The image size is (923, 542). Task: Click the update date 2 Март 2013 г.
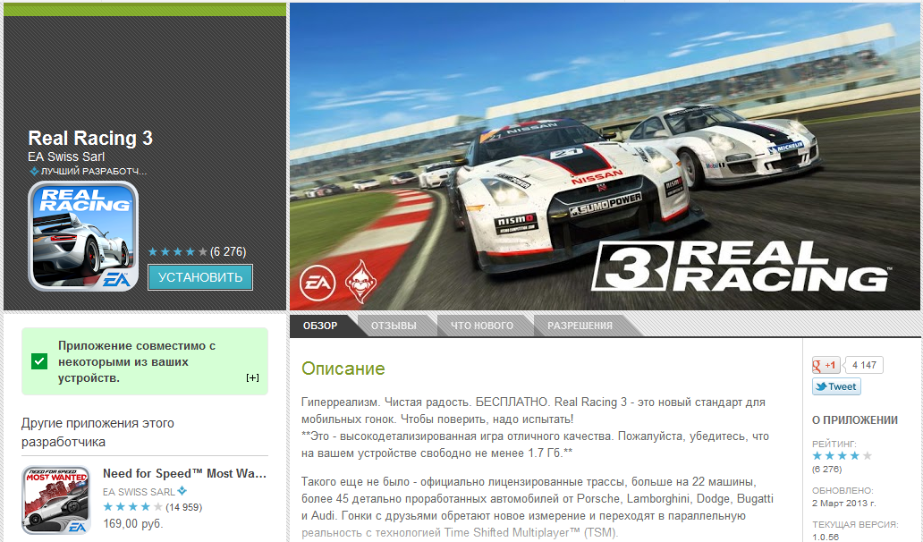844,504
